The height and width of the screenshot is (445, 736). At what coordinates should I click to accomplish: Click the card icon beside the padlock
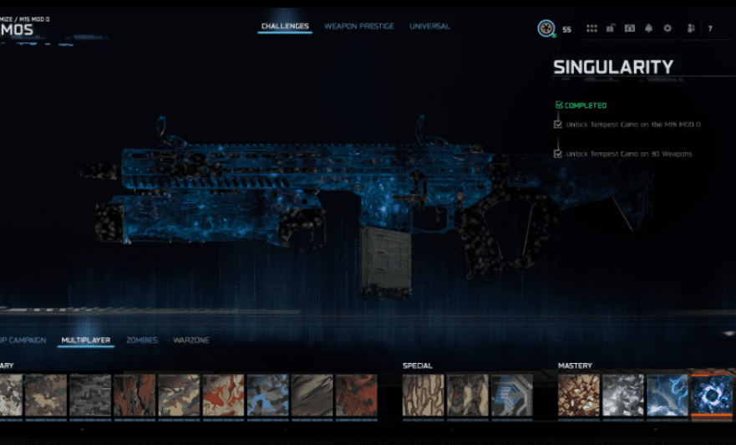pos(629,28)
